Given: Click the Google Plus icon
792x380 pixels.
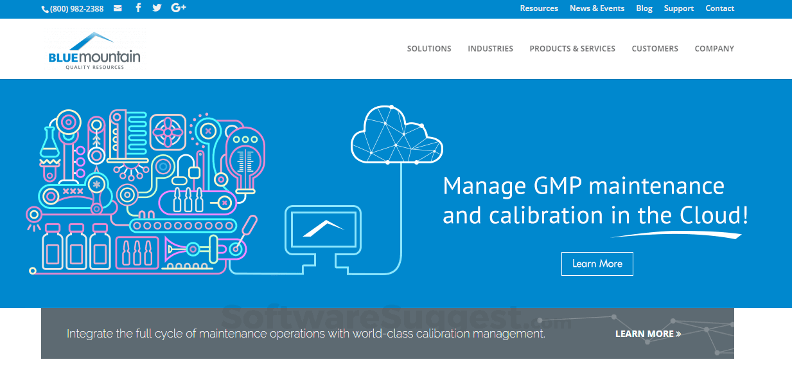Looking at the screenshot, I should (179, 8).
